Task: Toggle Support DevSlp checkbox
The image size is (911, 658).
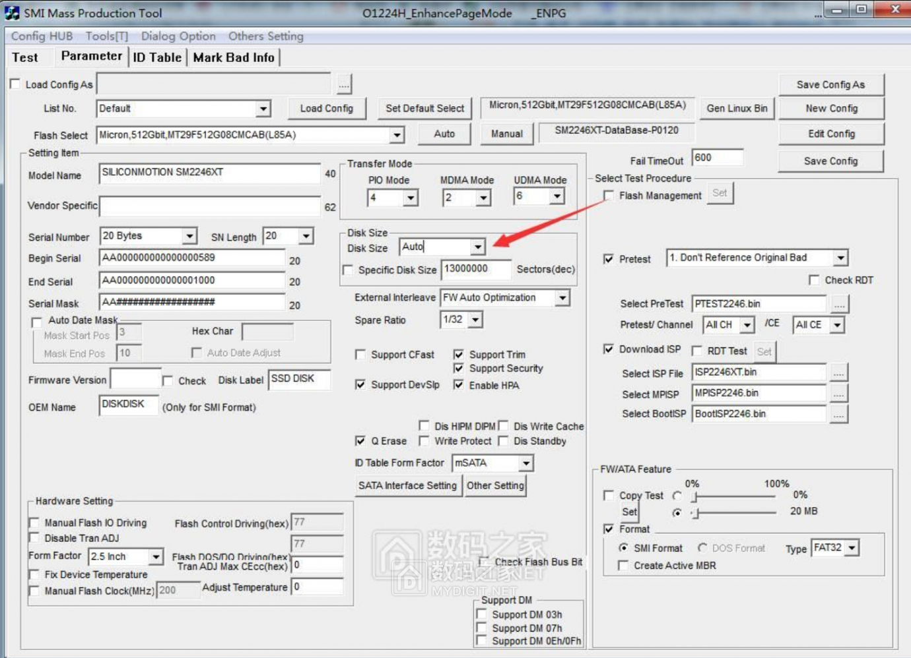Action: (x=360, y=384)
